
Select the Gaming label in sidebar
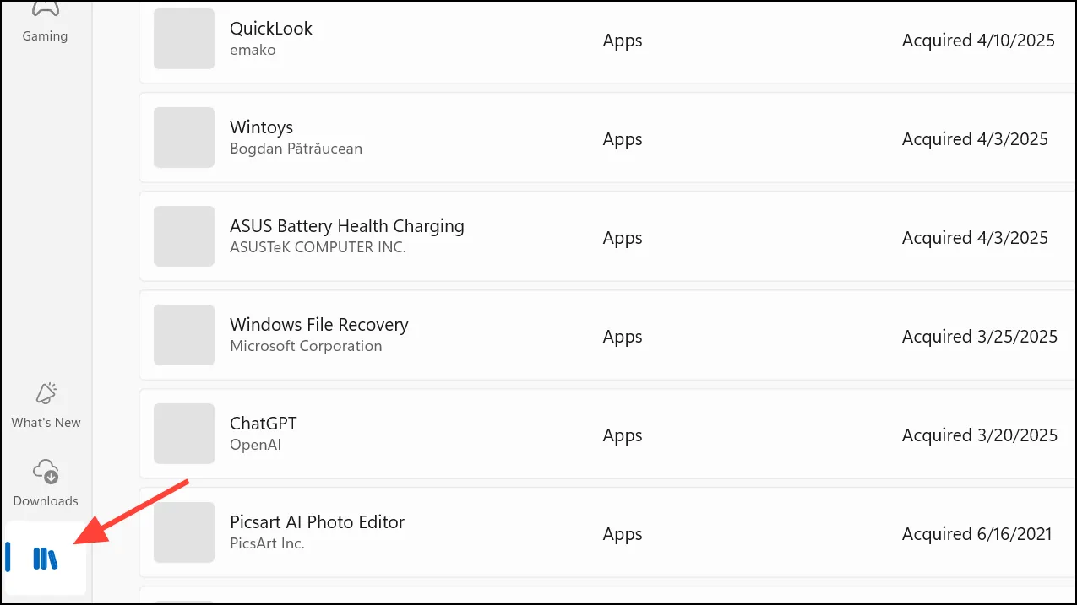coord(46,36)
